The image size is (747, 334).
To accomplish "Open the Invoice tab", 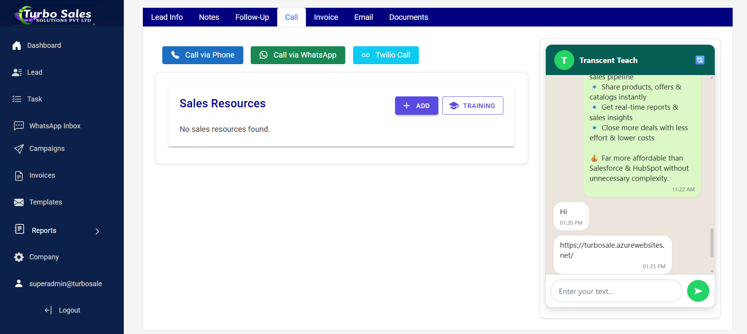I will point(326,17).
